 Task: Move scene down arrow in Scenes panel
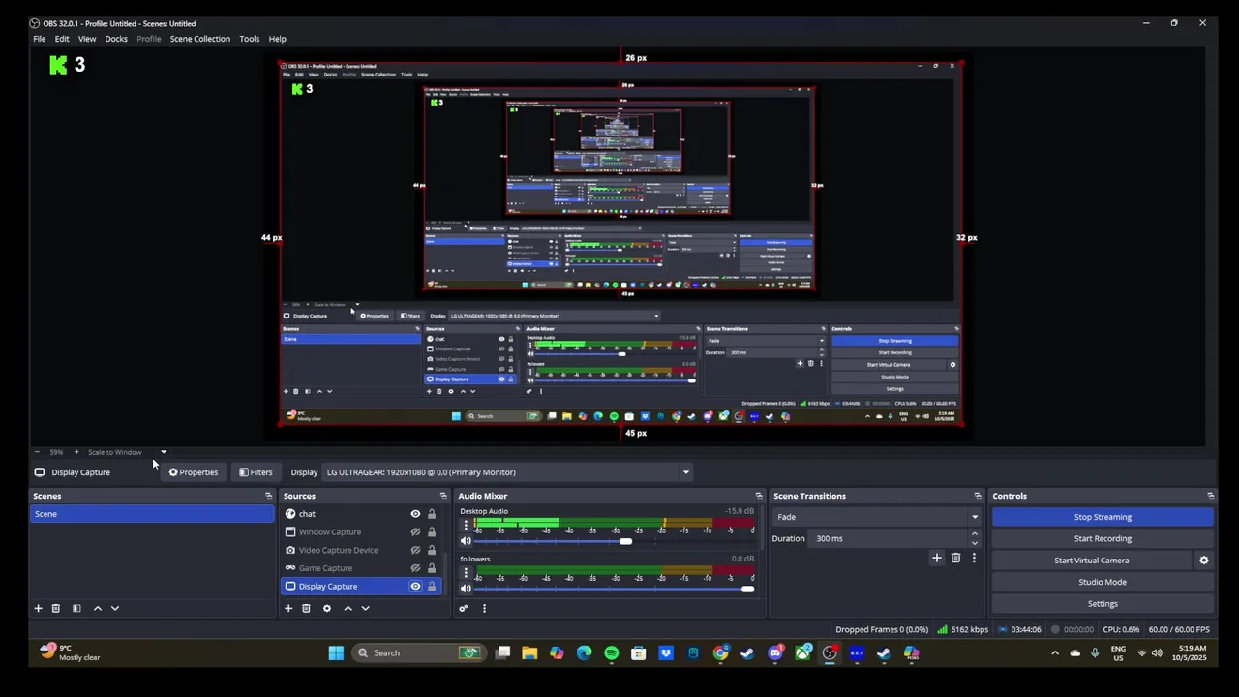[114, 608]
